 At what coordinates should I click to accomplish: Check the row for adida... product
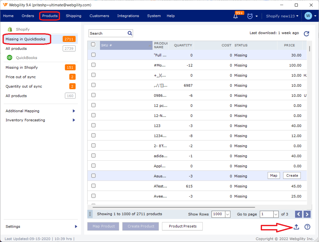[x=93, y=155]
